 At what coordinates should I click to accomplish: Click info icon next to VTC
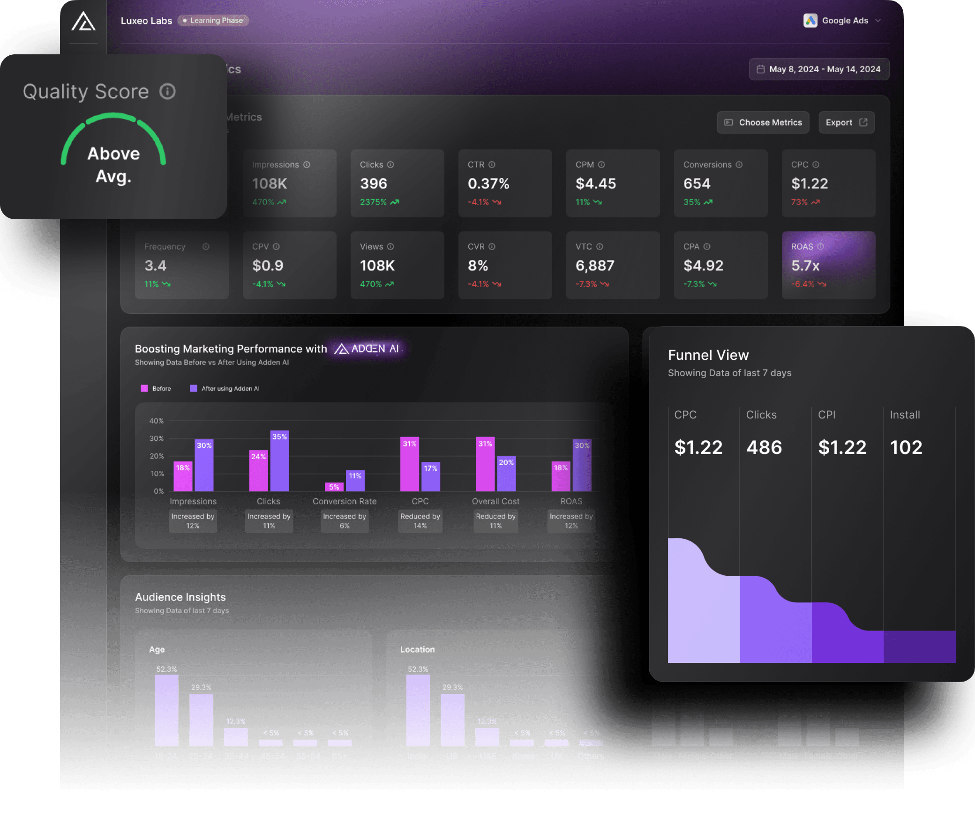[x=600, y=246]
